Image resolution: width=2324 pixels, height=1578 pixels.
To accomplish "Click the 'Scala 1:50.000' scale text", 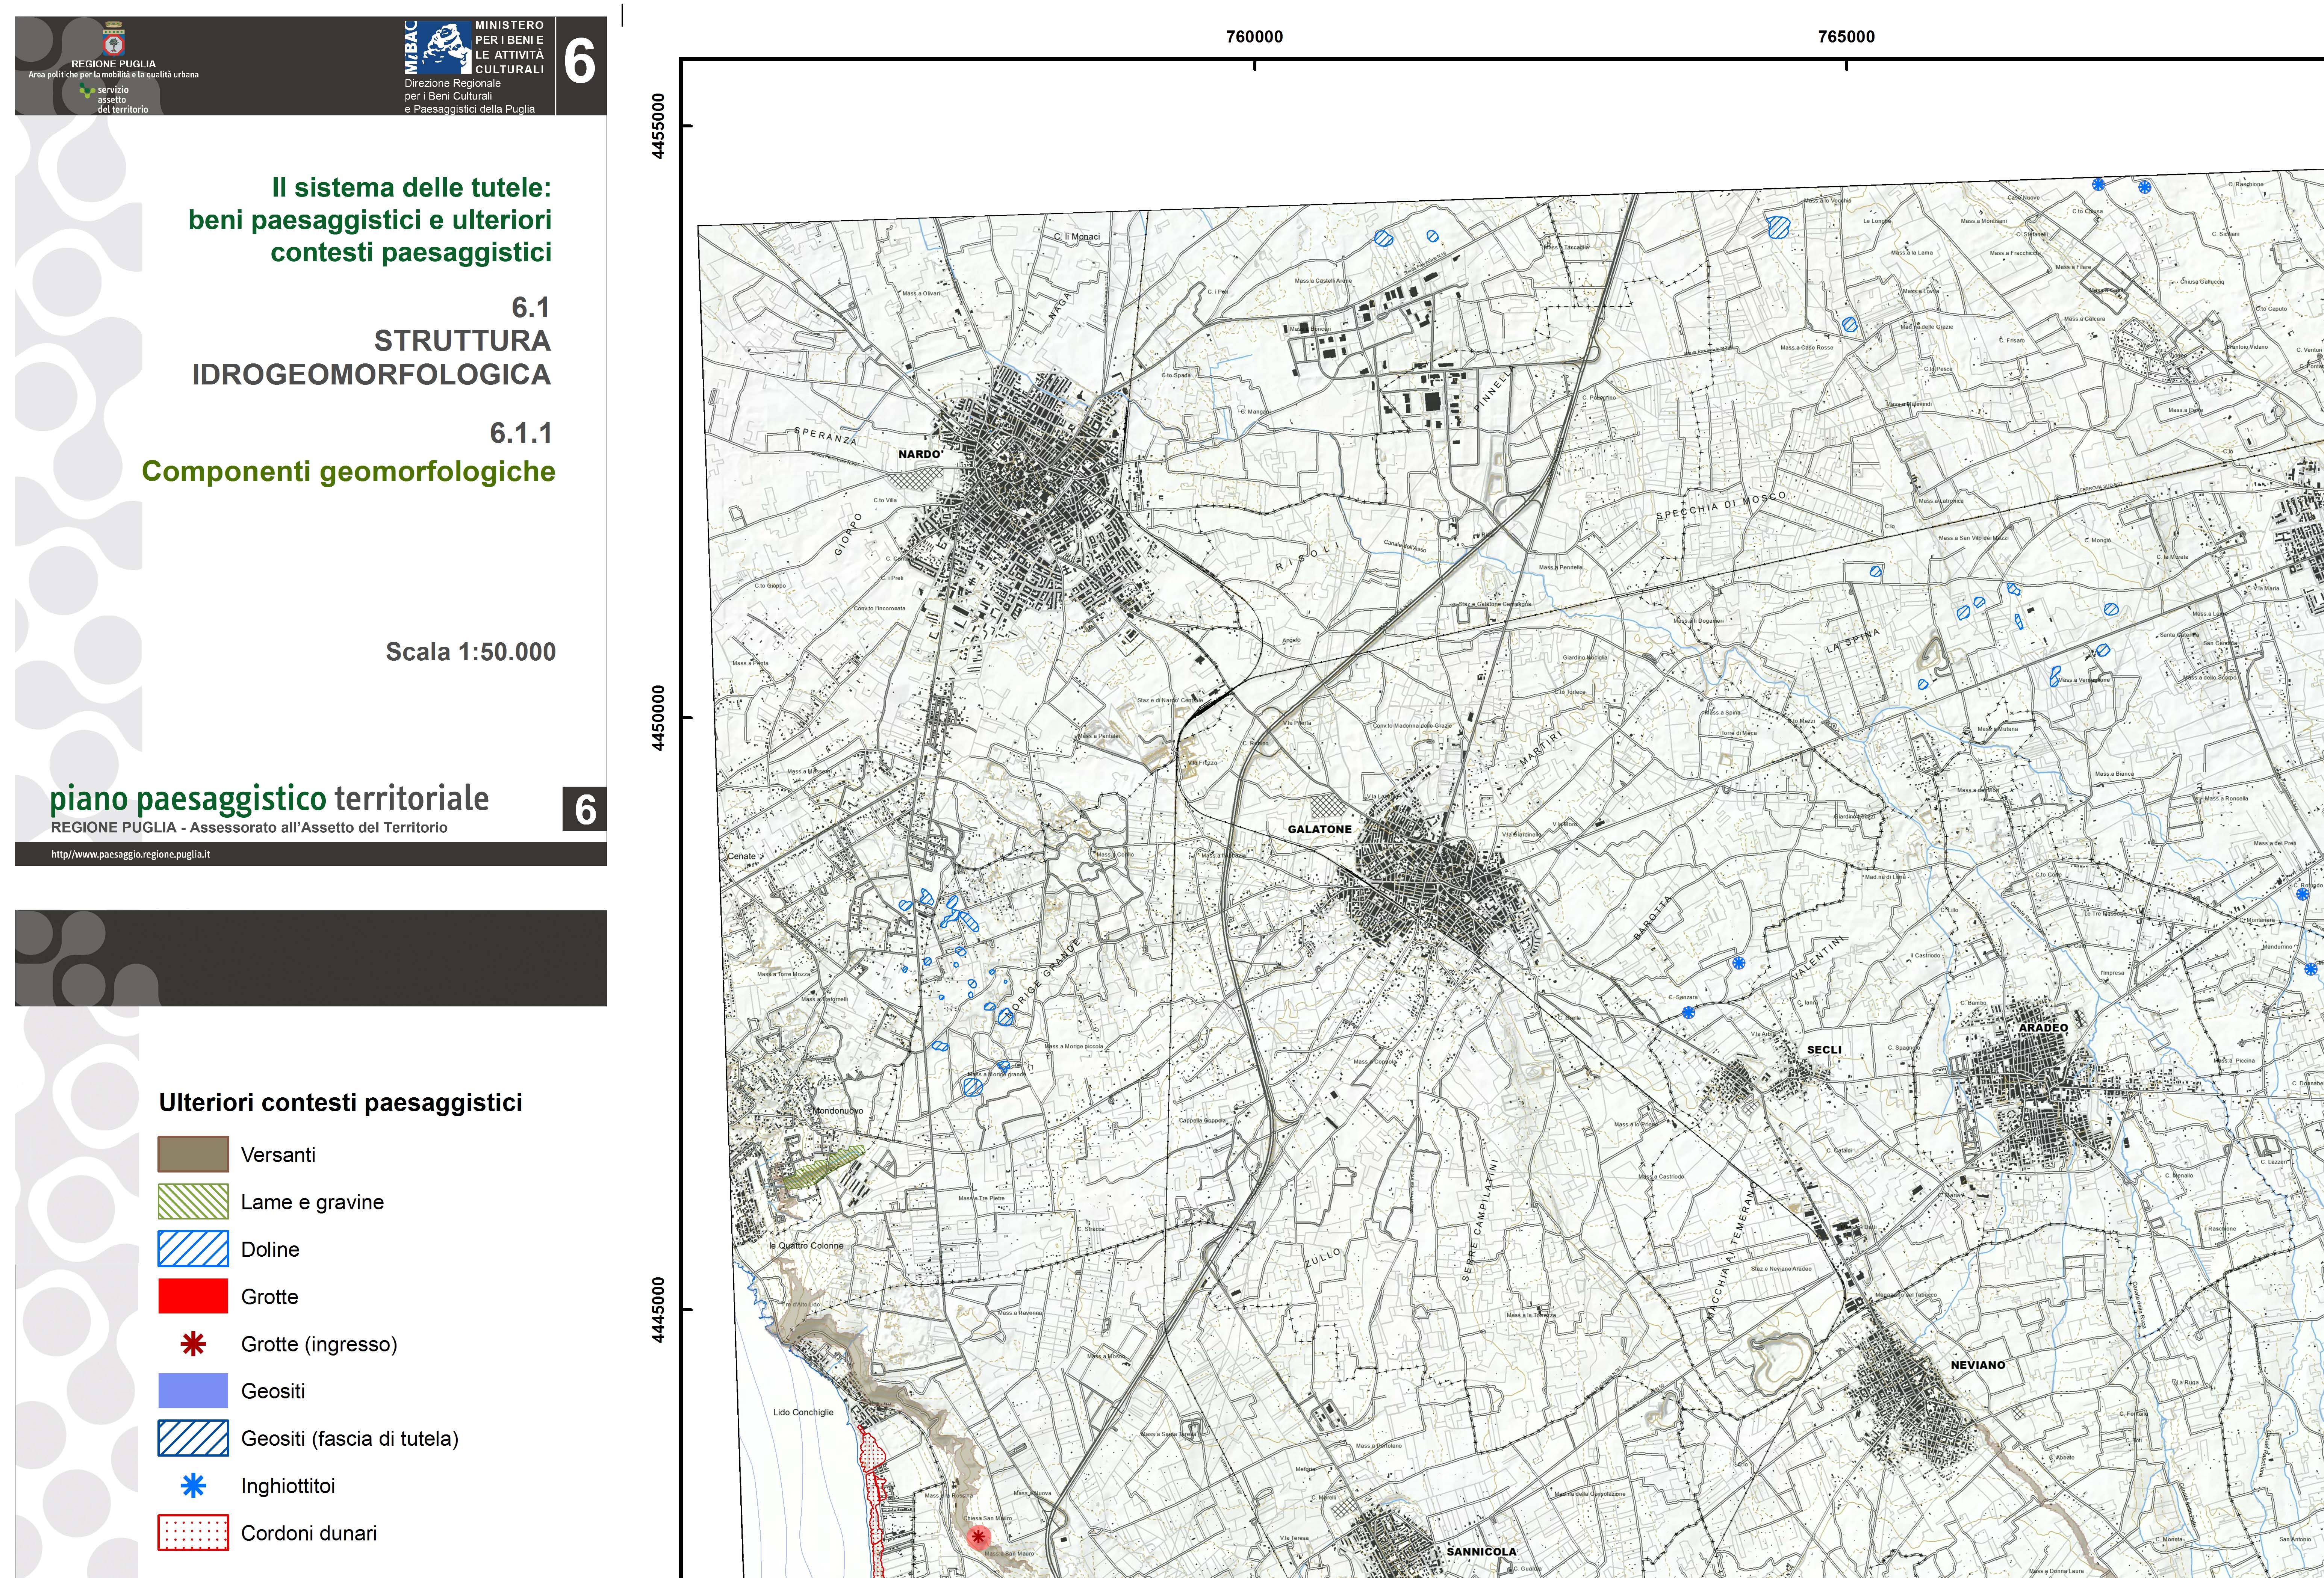I will (470, 652).
